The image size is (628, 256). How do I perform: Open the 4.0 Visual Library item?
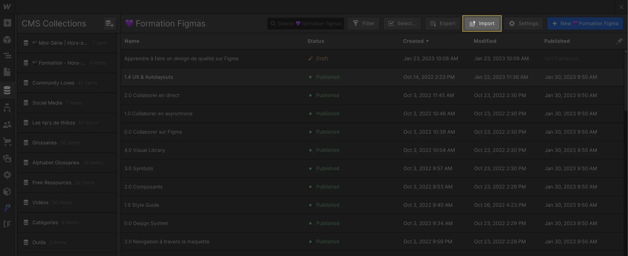[x=372, y=150]
